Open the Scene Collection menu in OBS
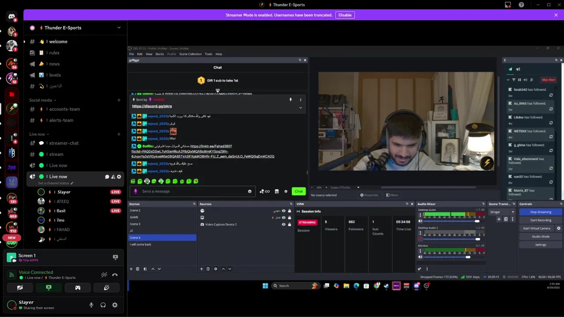This screenshot has width=564, height=317. pos(190,54)
